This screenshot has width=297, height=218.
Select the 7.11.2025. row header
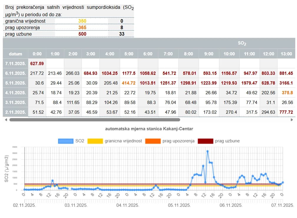(15, 63)
